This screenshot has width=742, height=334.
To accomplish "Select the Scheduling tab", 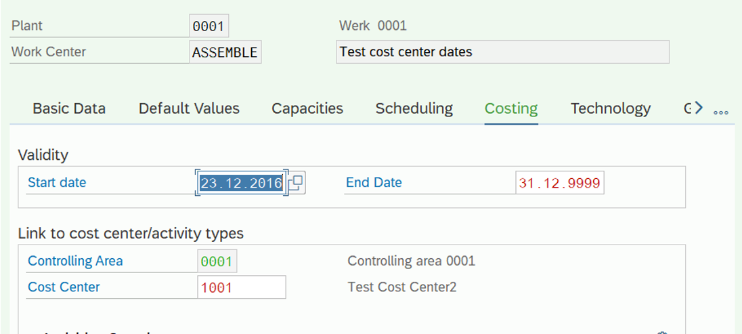I will click(x=414, y=108).
